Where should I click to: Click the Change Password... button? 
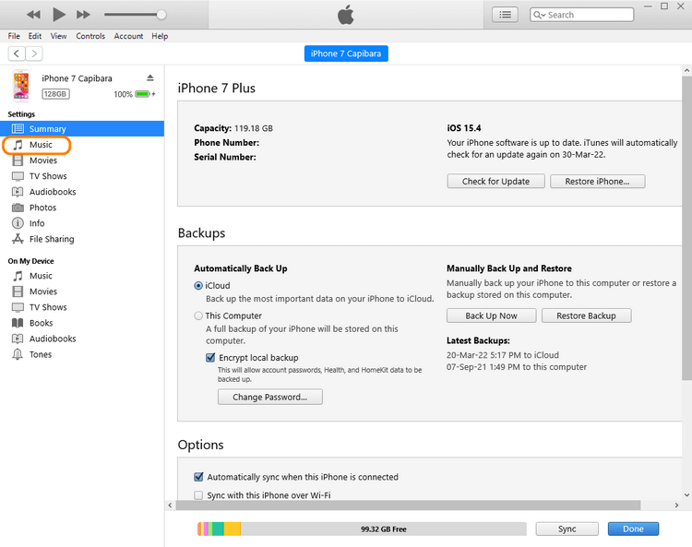click(x=270, y=397)
